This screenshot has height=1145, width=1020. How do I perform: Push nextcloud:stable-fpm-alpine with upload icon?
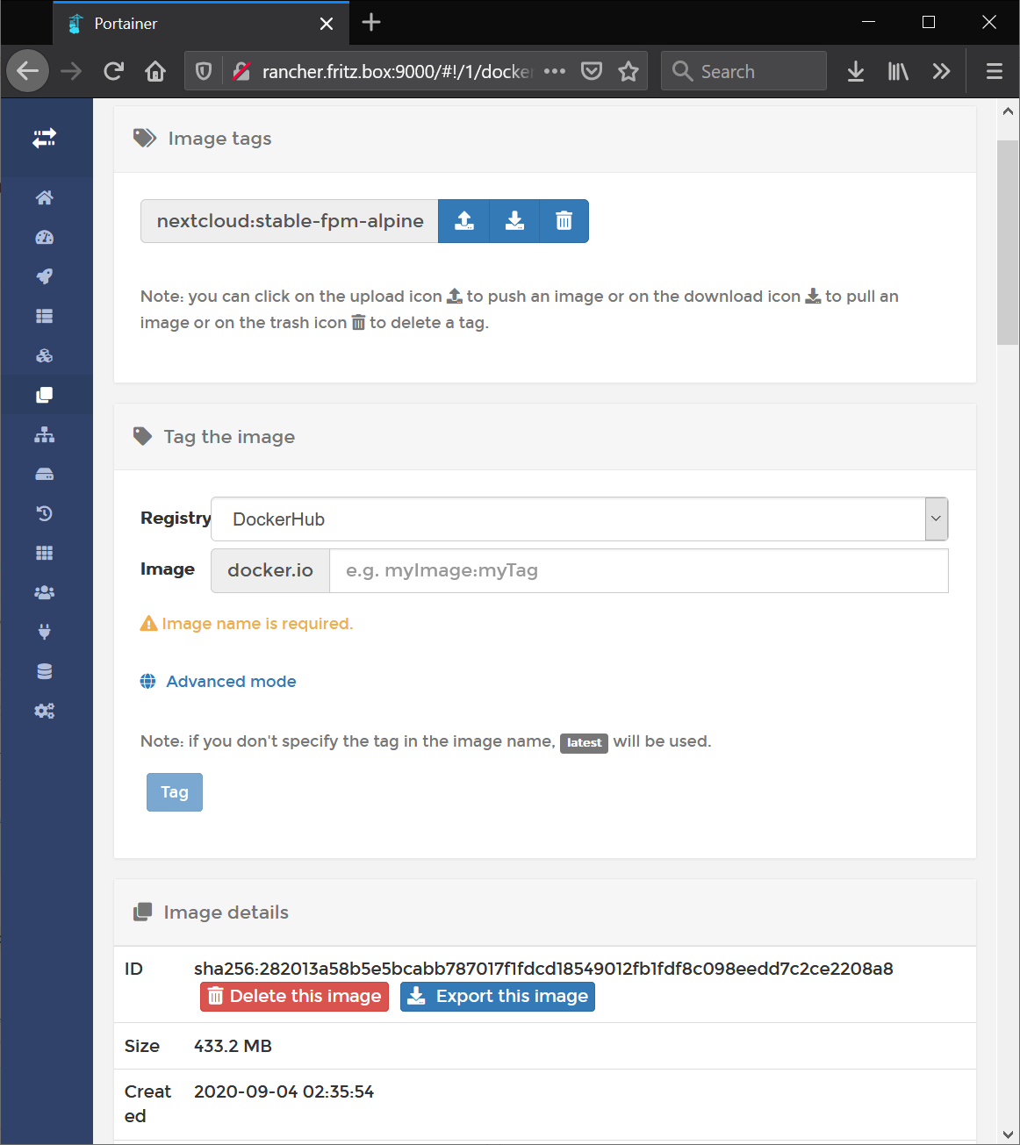(463, 221)
